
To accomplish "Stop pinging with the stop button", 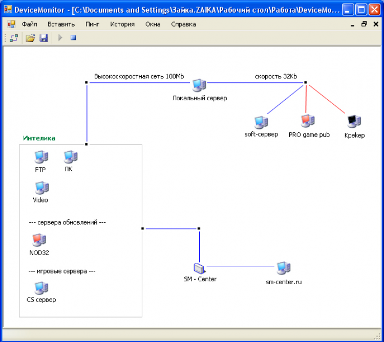I will [73, 38].
